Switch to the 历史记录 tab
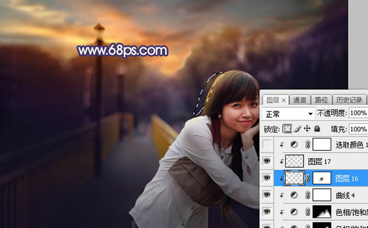Viewport: 368px width, 228px height. click(349, 100)
